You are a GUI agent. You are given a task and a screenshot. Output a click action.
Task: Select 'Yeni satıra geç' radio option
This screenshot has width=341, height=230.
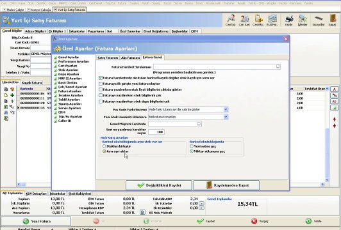(x=192, y=146)
